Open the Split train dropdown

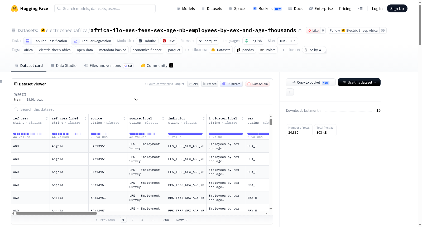click(x=76, y=97)
